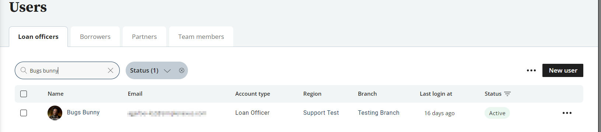This screenshot has width=601, height=132.
Task: Click Bugs Bunny's avatar picture
Action: click(x=55, y=113)
